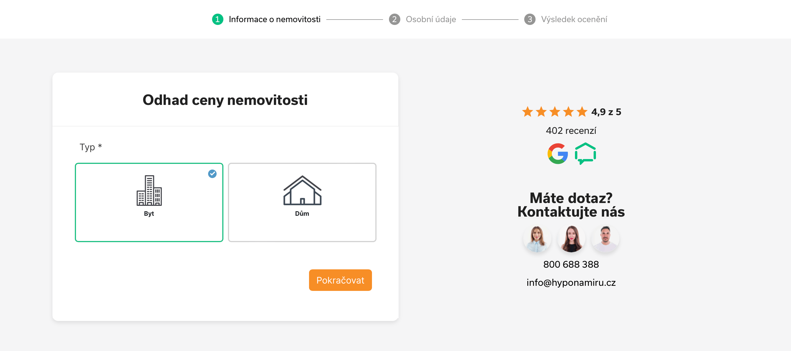Click the gray step 3 circle

[x=529, y=19]
